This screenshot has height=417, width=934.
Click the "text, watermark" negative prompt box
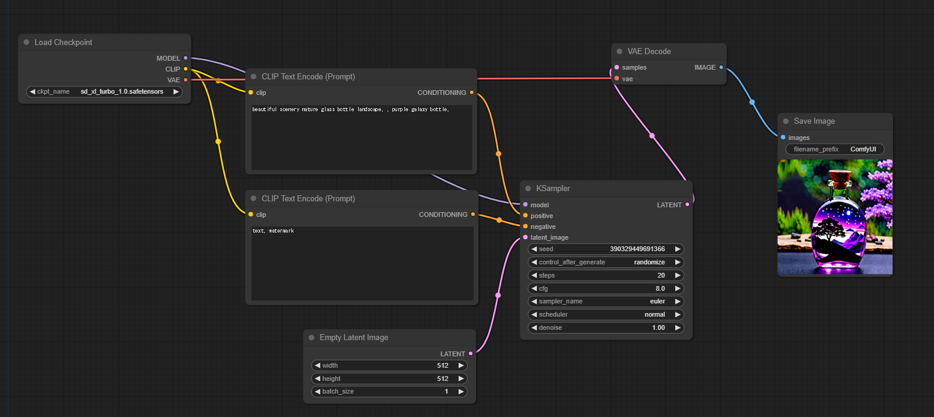point(362,263)
